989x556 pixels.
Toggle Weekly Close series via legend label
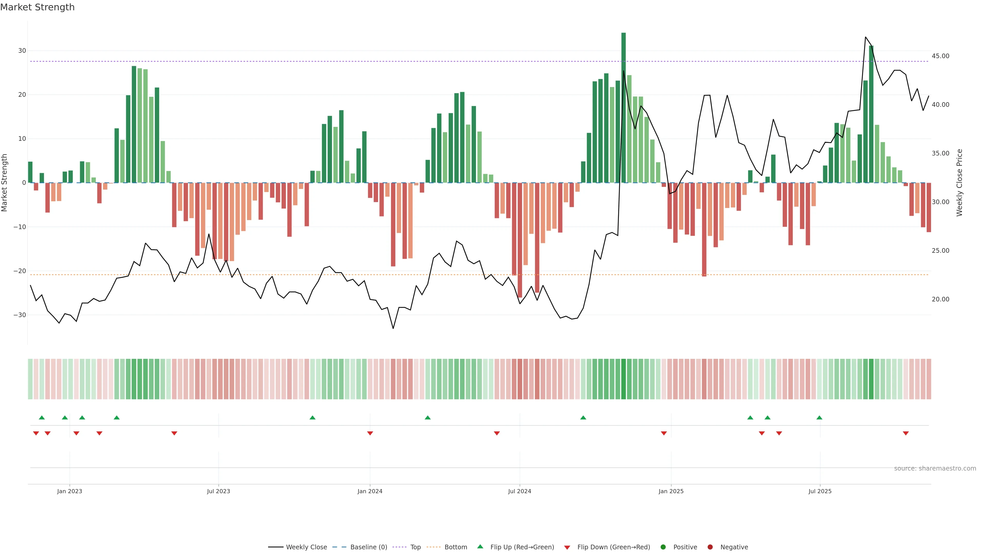pyautogui.click(x=306, y=547)
